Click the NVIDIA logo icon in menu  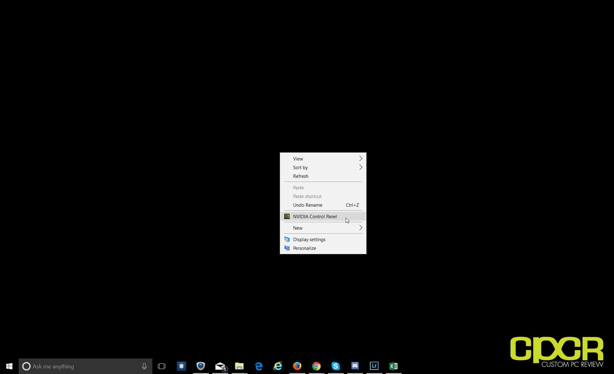pos(287,216)
